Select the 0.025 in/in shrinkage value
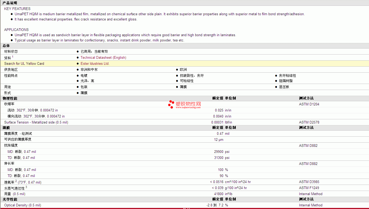 coord(223,110)
